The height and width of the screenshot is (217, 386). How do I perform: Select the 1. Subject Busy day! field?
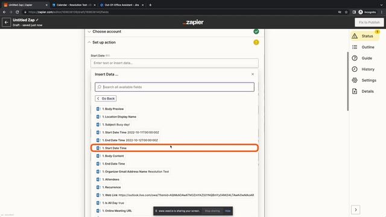(x=113, y=125)
